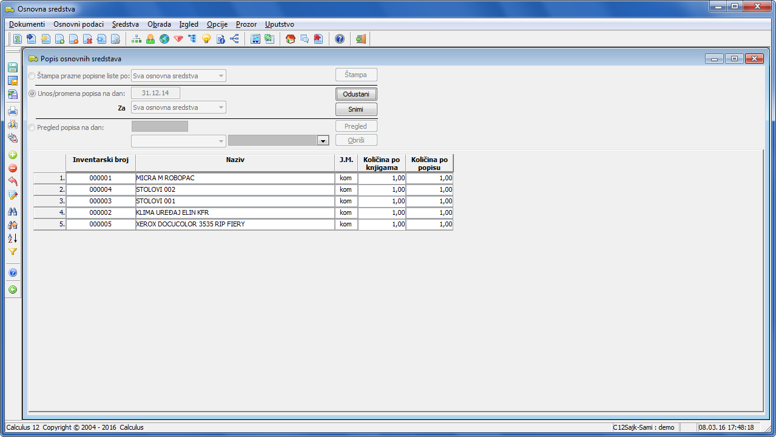This screenshot has width=776, height=437.
Task: Open the gray dropdown next to Obriši
Action: (x=323, y=140)
